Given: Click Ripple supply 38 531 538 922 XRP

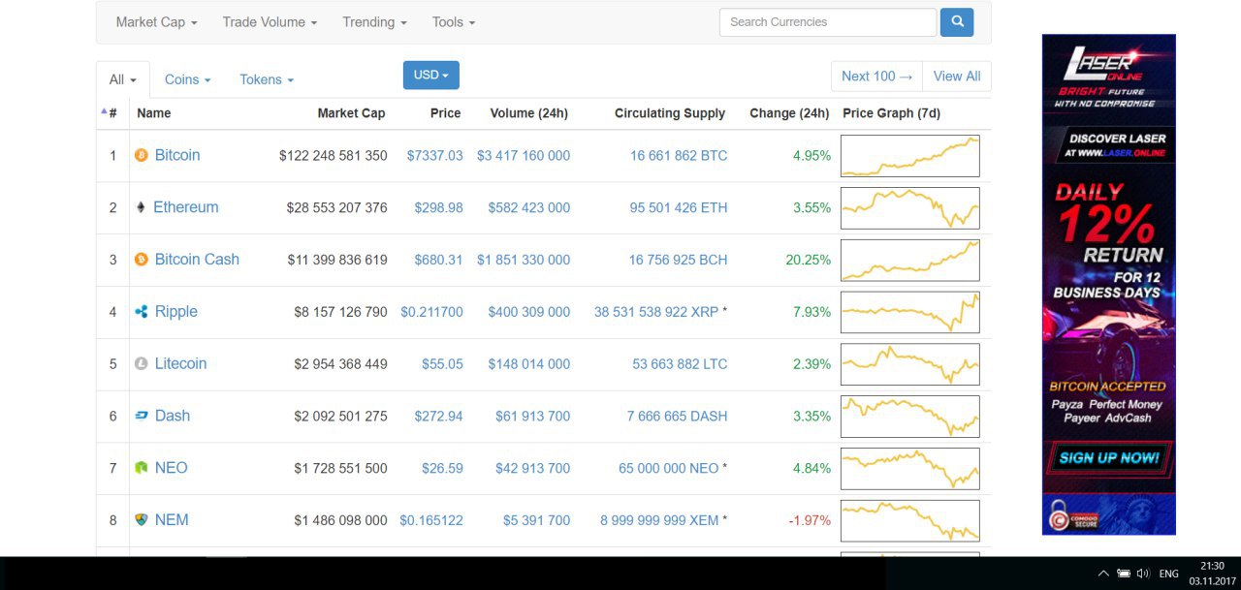Looking at the screenshot, I should tap(656, 313).
